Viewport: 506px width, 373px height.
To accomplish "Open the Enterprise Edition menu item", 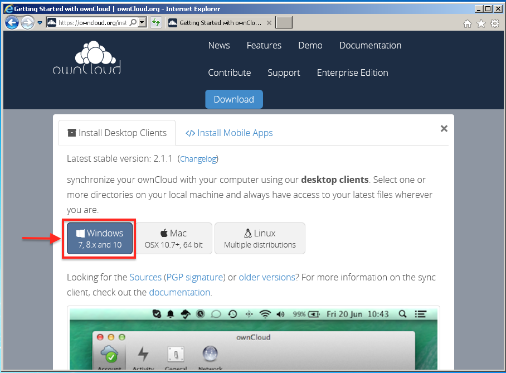I will [x=352, y=72].
